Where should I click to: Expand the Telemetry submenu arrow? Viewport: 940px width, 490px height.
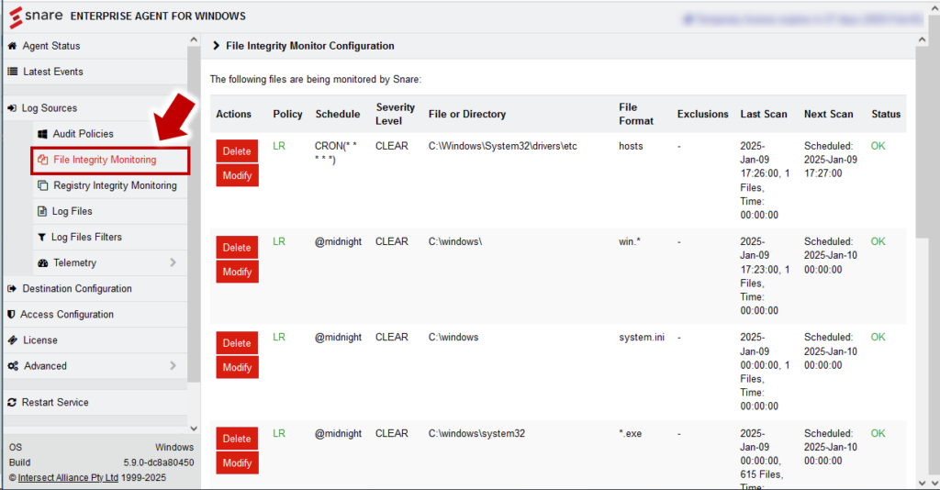(173, 262)
